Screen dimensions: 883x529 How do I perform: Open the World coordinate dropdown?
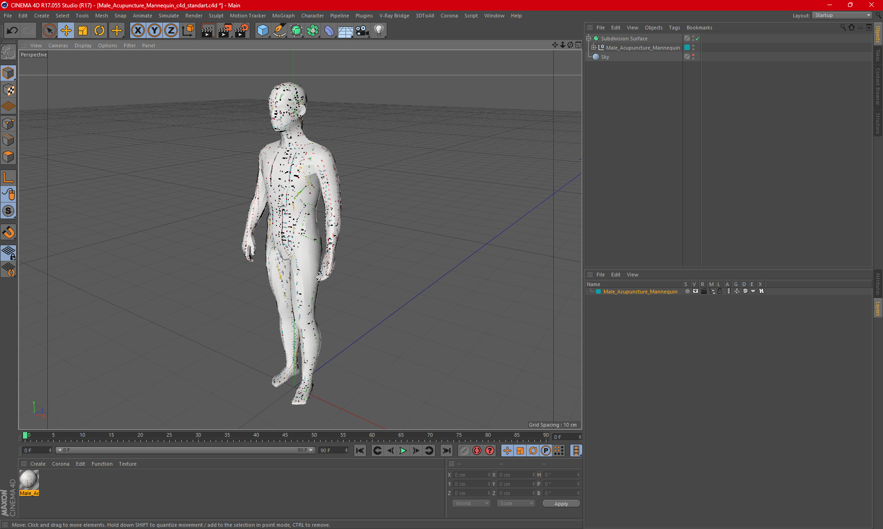click(471, 503)
